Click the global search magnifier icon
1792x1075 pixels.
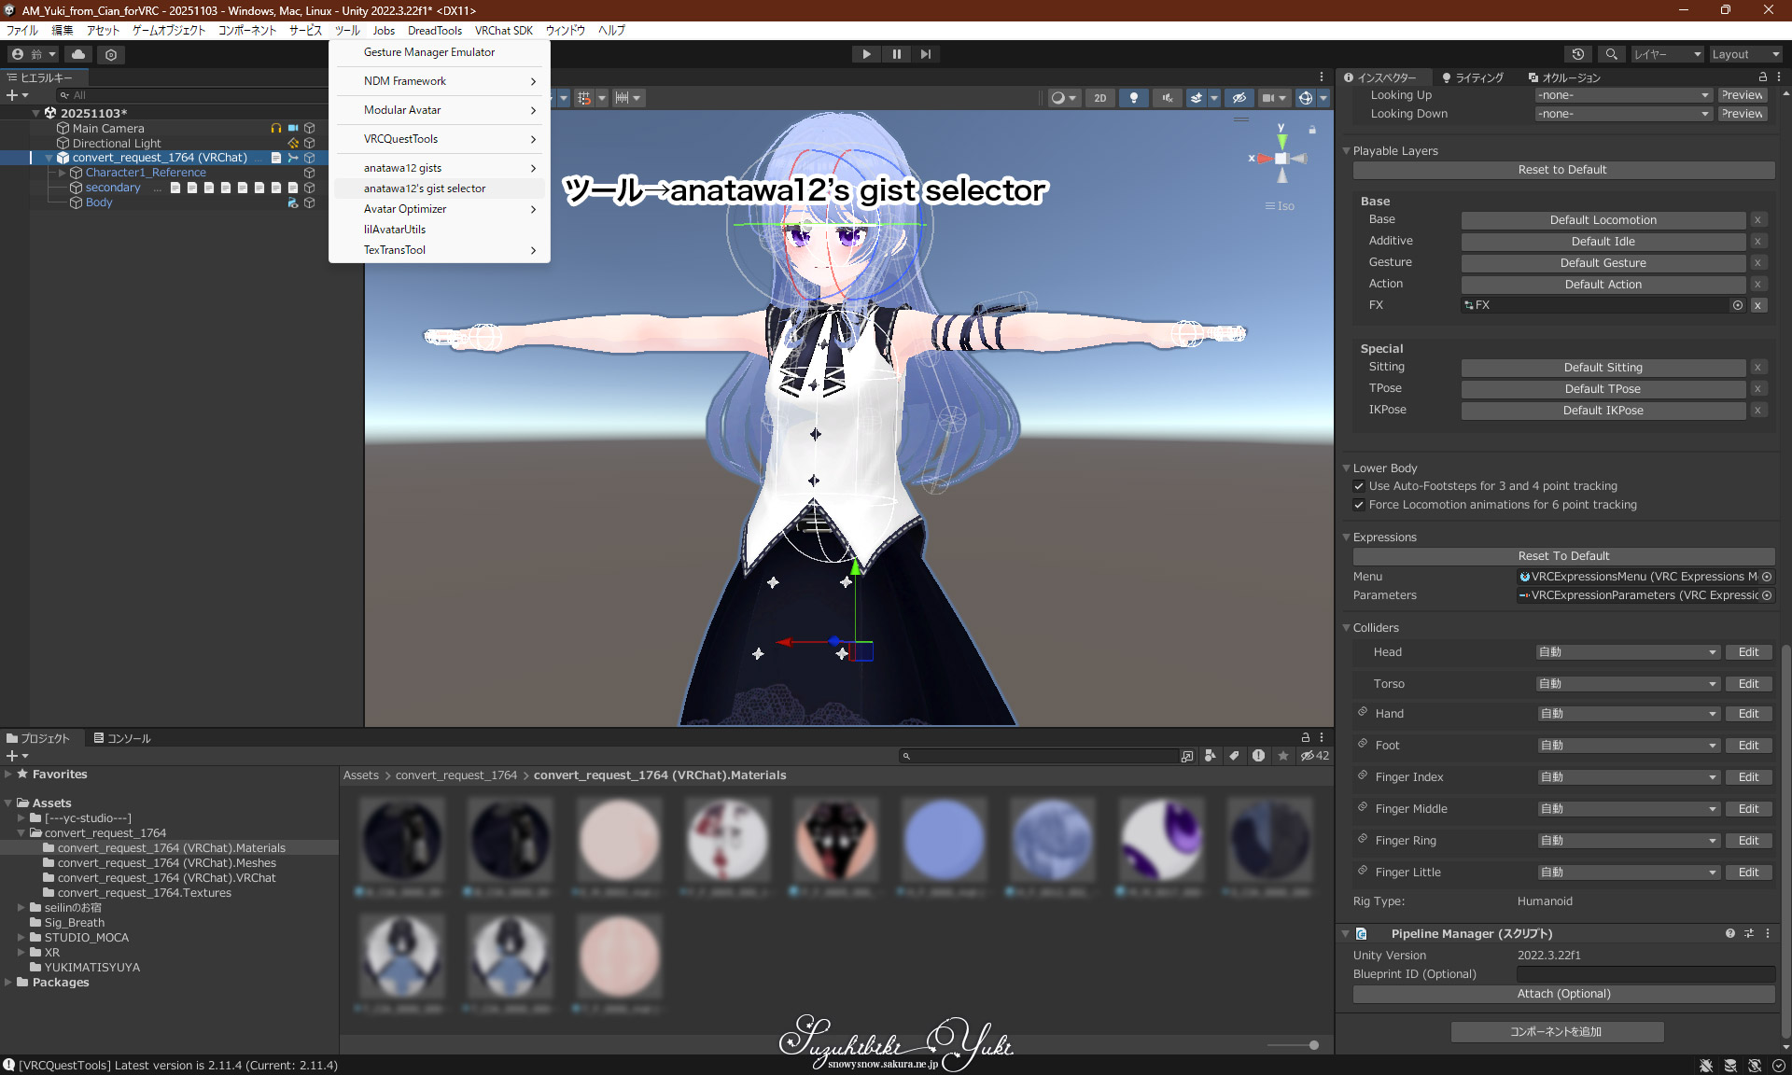click(1611, 54)
